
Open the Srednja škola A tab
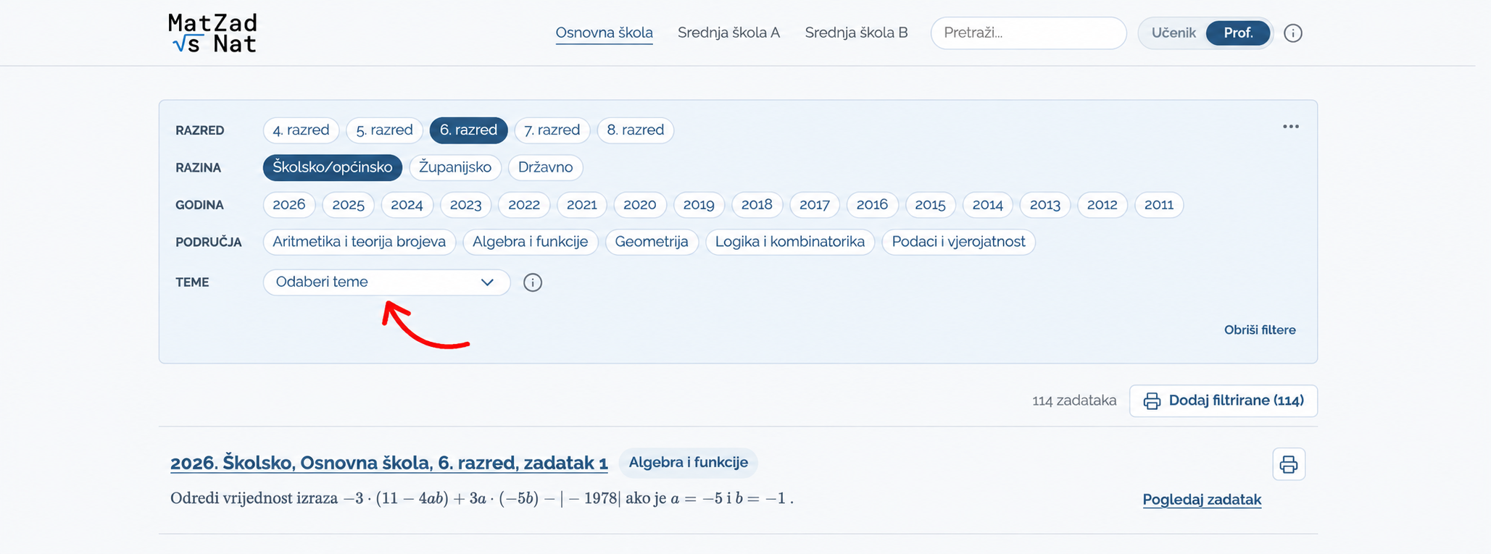click(728, 33)
